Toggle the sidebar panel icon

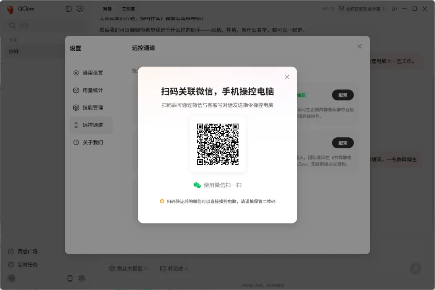click(x=68, y=9)
